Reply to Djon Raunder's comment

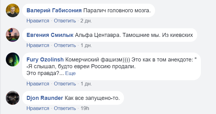pos(65,108)
